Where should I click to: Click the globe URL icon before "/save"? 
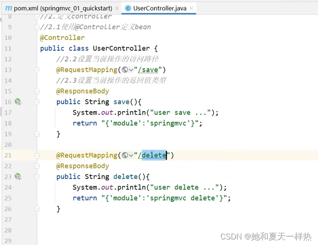(125, 70)
